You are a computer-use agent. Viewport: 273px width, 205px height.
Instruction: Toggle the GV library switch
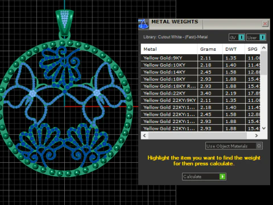[237, 38]
